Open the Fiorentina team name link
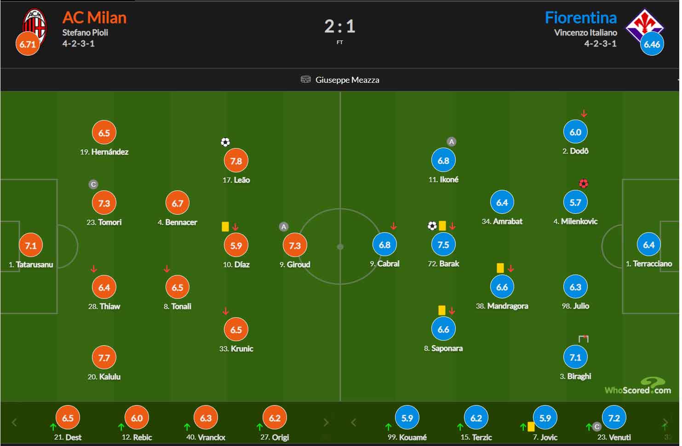682x446 pixels. tap(581, 18)
